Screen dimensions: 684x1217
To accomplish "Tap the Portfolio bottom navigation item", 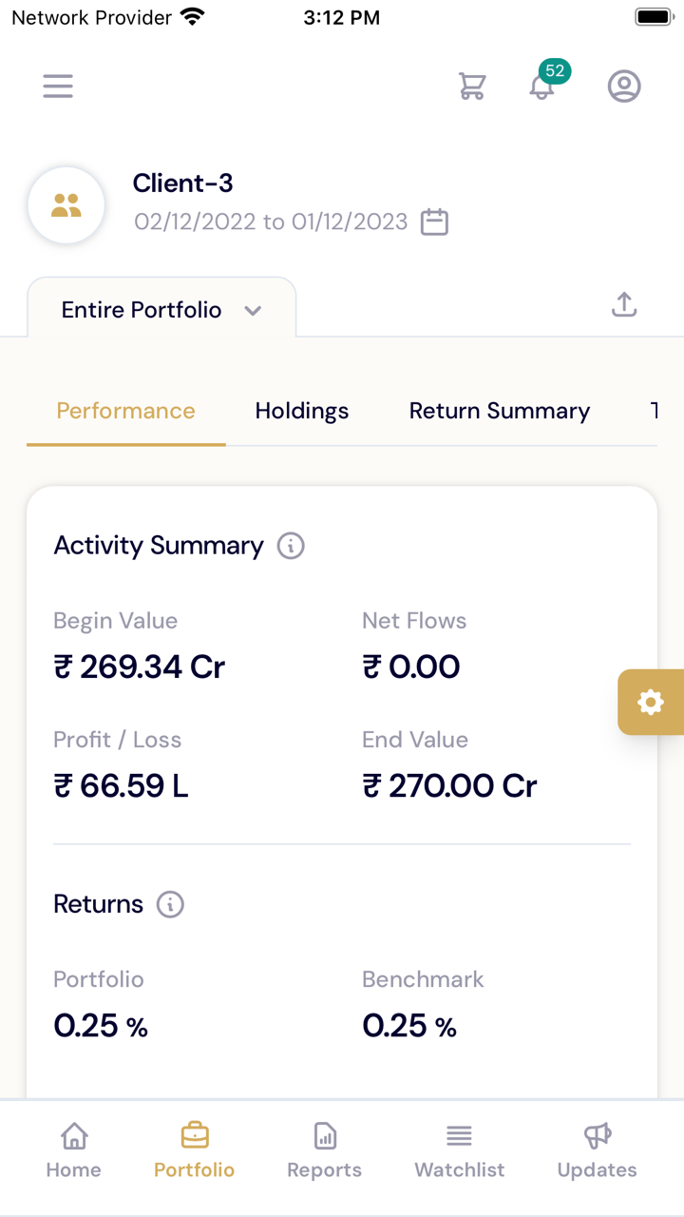I will point(195,1149).
